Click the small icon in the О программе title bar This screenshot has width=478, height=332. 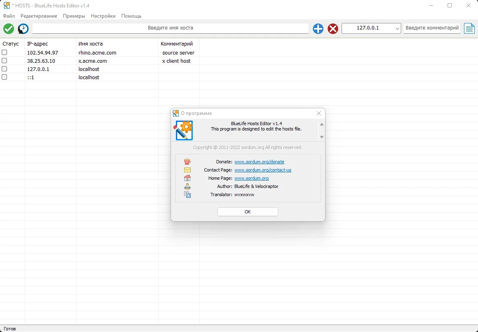[175, 113]
